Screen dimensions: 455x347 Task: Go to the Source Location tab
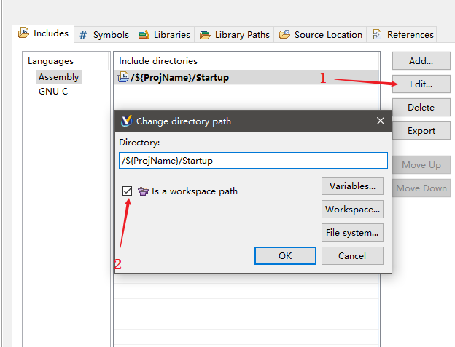click(320, 34)
